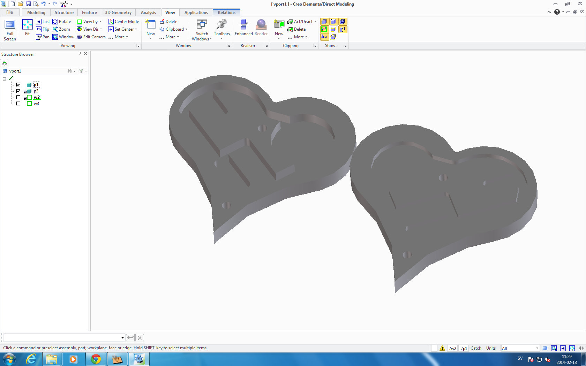Image resolution: width=586 pixels, height=366 pixels.
Task: Toggle first Show option at top left
Action: [x=324, y=22]
